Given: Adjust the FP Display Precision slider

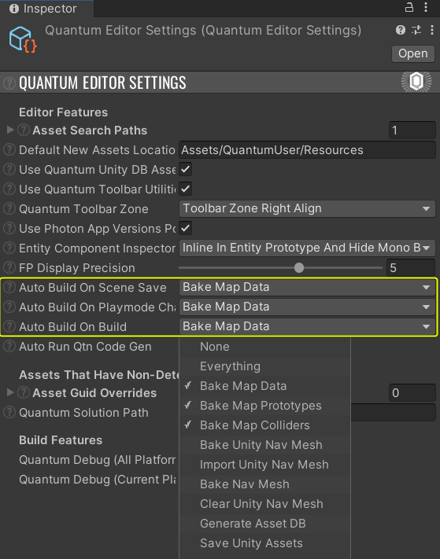Looking at the screenshot, I should point(280,267).
